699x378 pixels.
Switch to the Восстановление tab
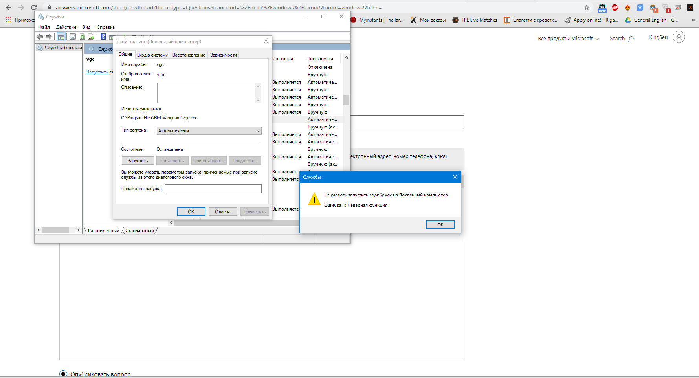coord(189,55)
